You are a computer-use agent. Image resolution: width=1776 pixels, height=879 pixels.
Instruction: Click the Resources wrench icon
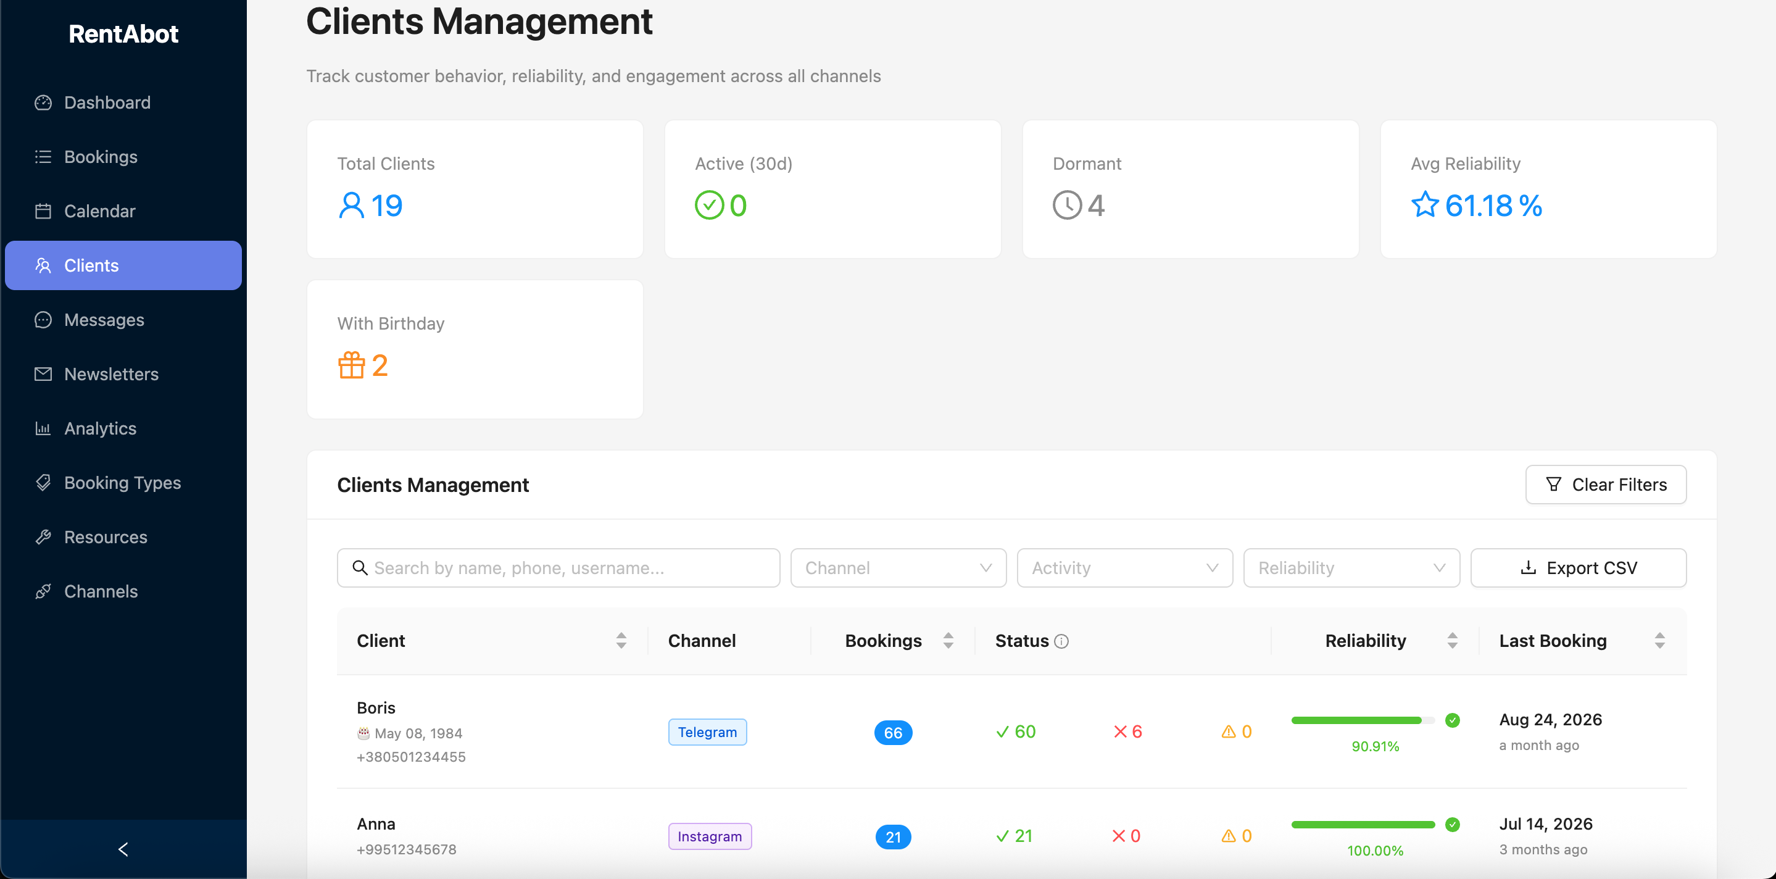point(43,537)
